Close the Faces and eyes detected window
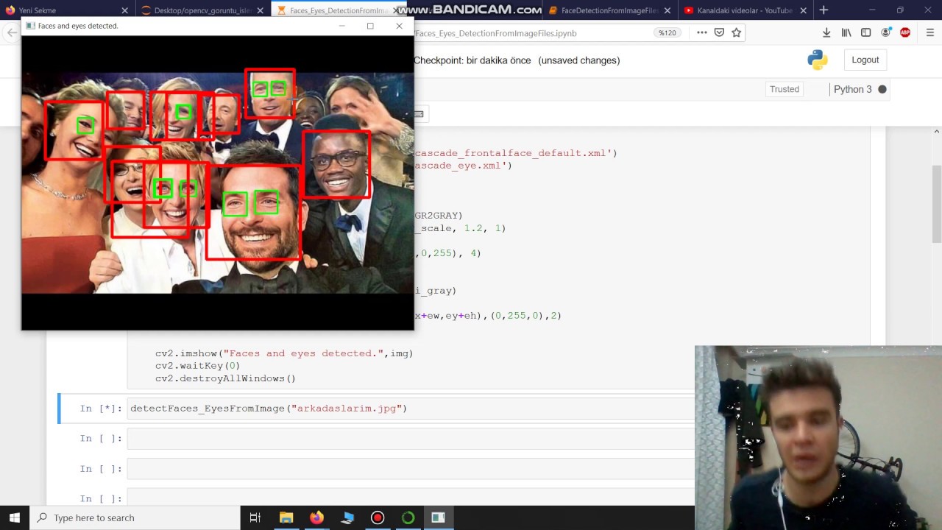The image size is (942, 530). 399,26
